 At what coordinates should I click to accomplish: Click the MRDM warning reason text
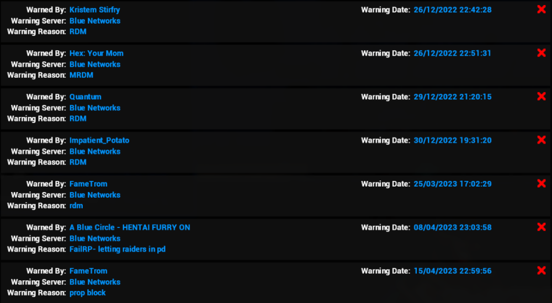80,75
